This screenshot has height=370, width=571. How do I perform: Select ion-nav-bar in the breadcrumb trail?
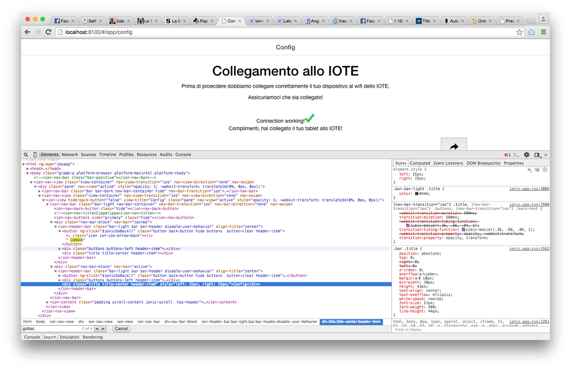coord(148,322)
